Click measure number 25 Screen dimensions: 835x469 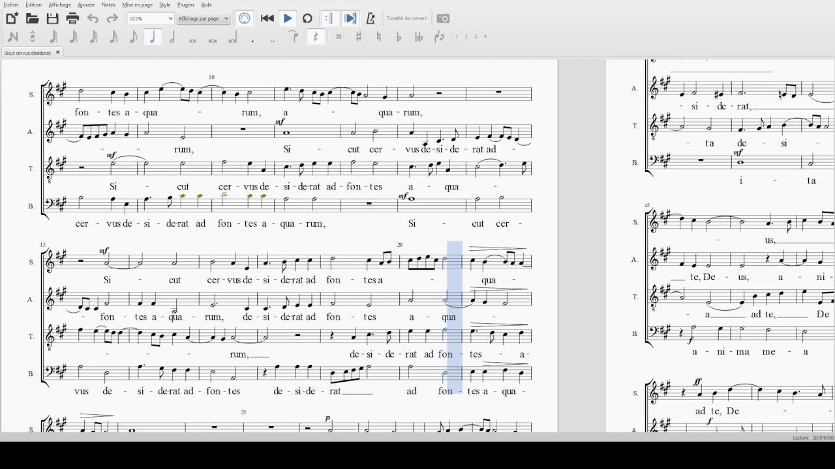(x=243, y=412)
